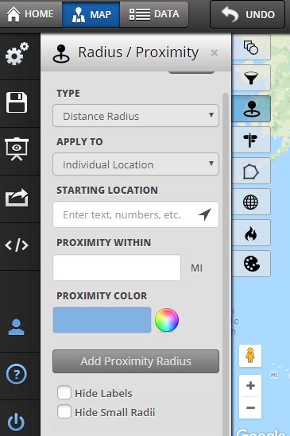Switch to the Map tab
Screen dimensions: 290x436
91,14
